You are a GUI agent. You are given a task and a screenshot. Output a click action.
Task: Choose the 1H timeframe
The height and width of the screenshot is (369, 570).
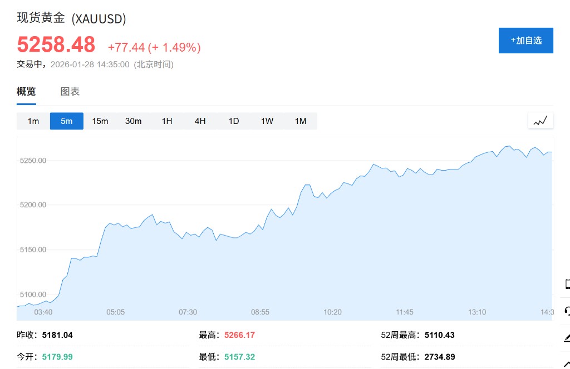tap(167, 121)
